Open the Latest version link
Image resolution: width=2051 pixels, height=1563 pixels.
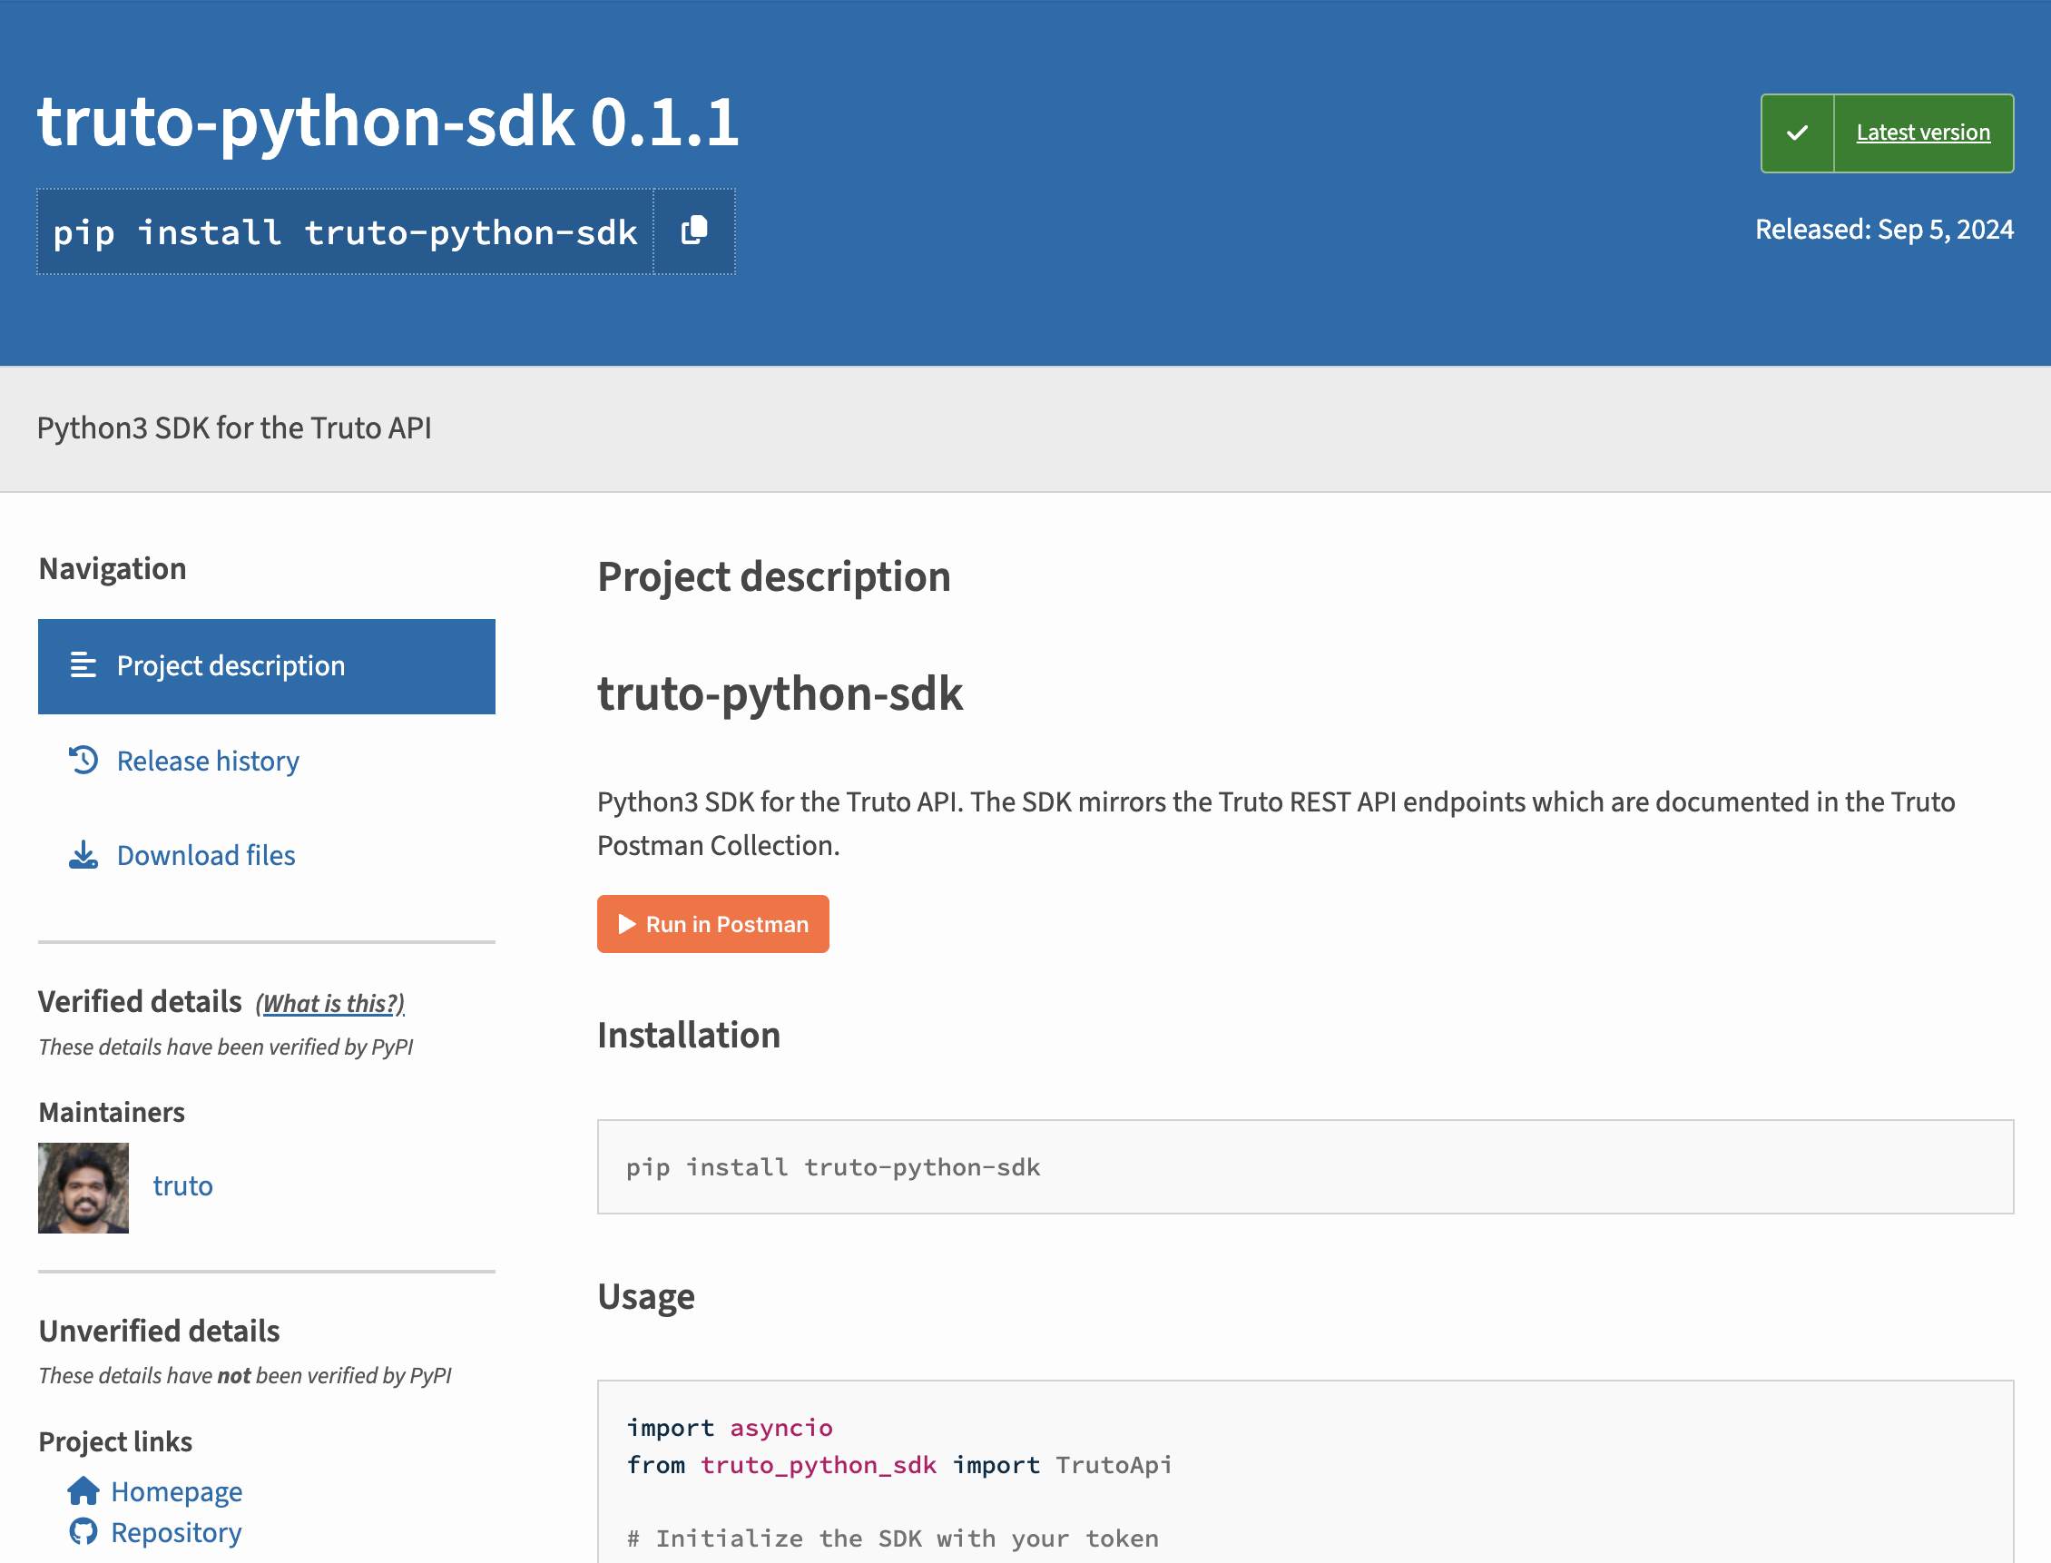point(1923,133)
